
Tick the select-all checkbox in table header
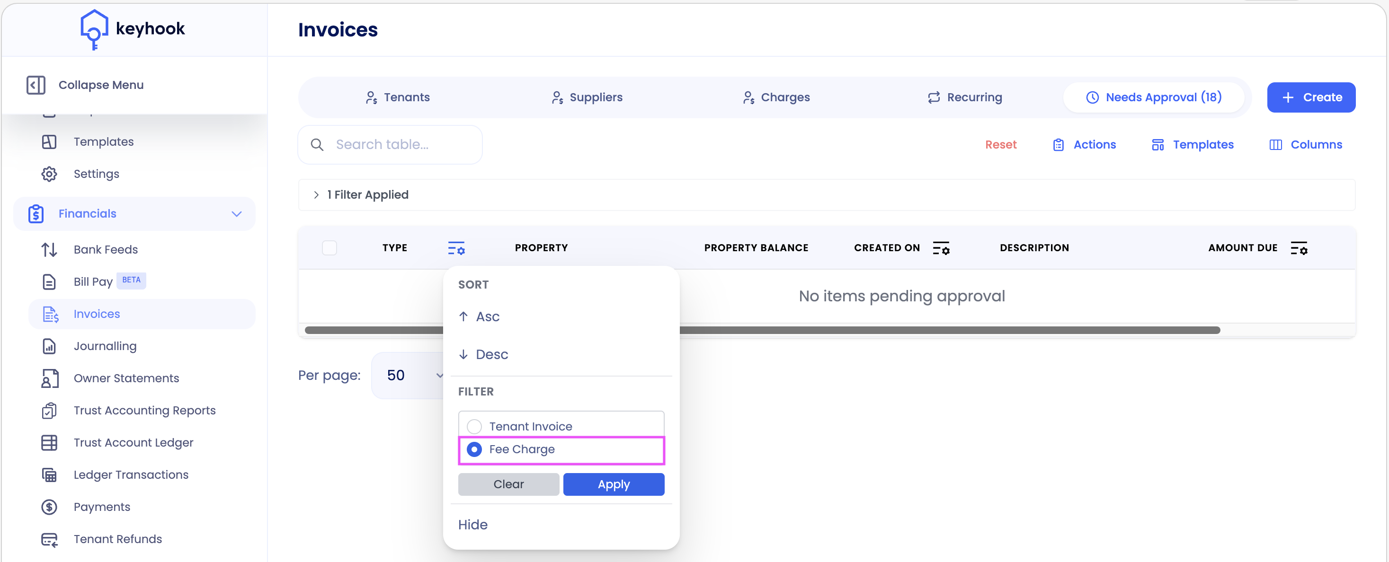[x=329, y=248]
